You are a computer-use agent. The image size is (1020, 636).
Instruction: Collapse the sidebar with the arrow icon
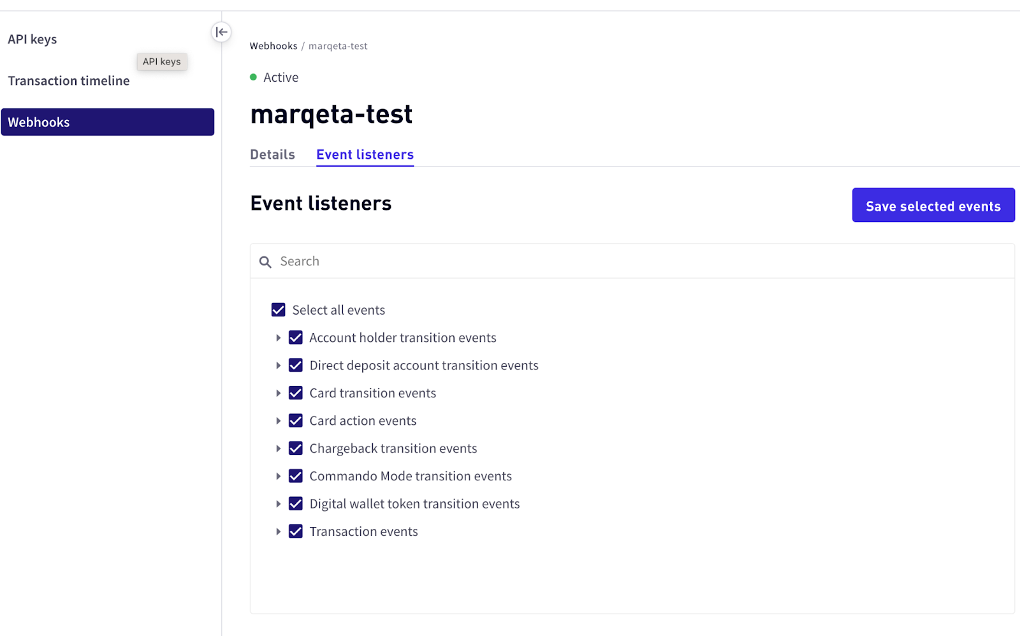coord(221,32)
